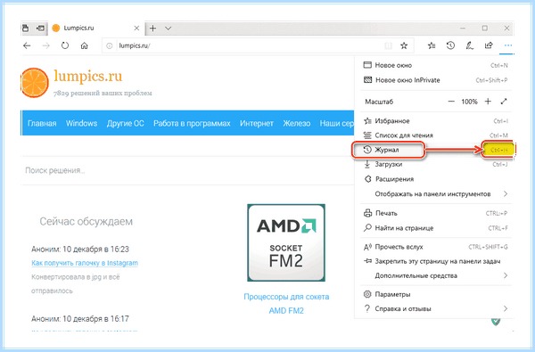Open the lumpics.ru site title link
This screenshot has height=352, width=535.
[88, 76]
